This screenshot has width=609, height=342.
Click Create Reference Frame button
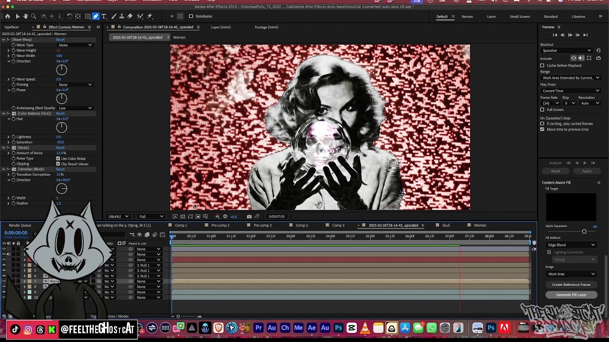click(571, 285)
